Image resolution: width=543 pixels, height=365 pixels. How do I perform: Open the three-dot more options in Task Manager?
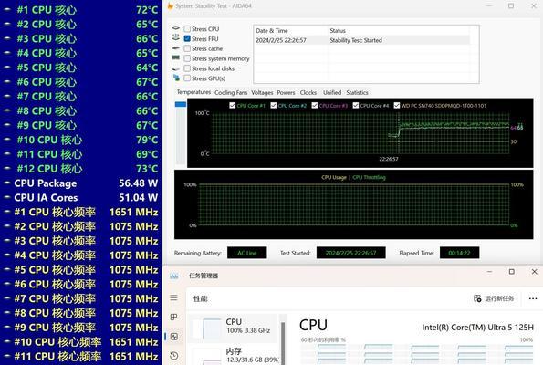(533, 298)
